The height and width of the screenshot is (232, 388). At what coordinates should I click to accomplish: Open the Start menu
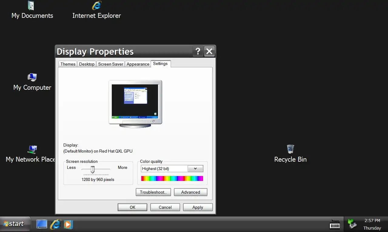coord(15,224)
